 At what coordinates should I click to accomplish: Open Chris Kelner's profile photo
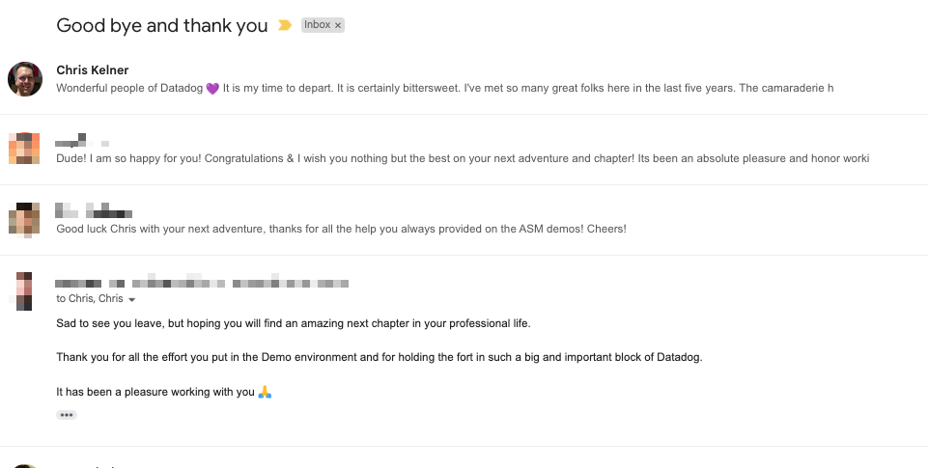point(25,79)
